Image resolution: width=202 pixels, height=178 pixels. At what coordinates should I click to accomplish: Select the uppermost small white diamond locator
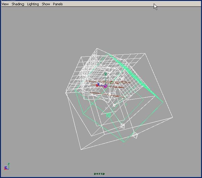(x=114, y=105)
